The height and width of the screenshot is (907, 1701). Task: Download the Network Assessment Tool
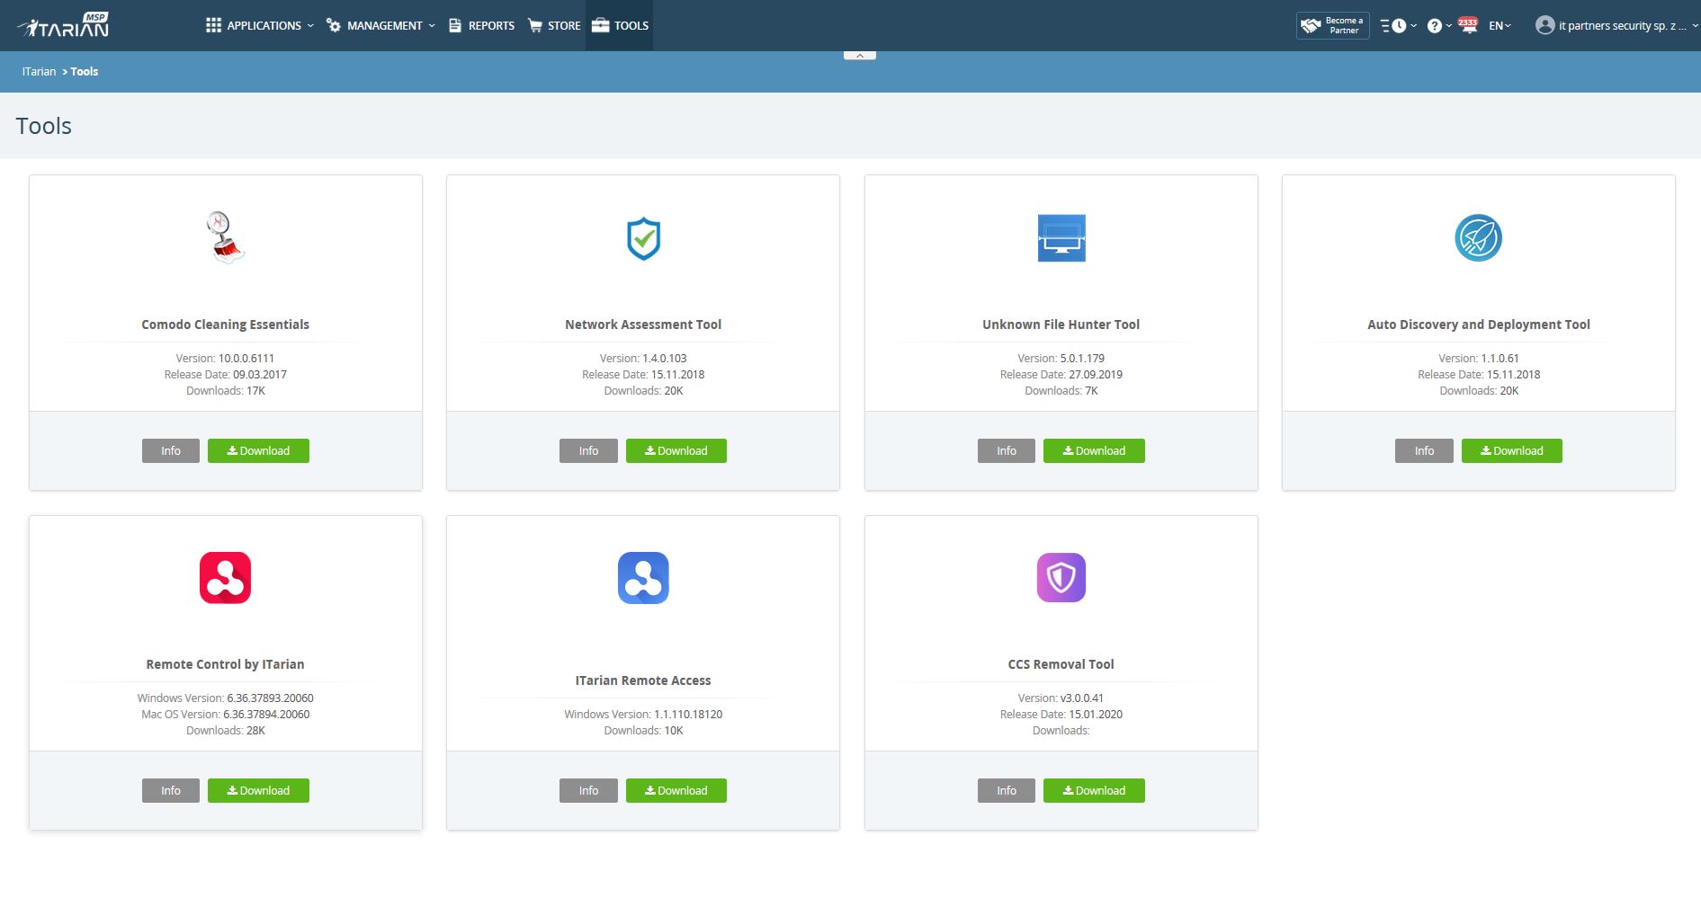pos(676,450)
